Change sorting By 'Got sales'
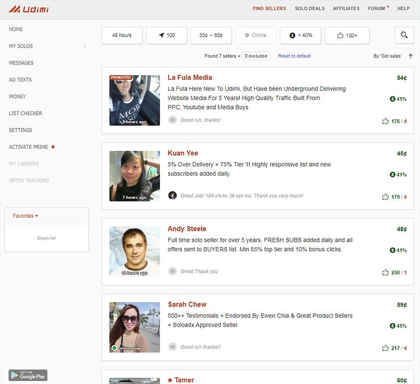This screenshot has height=384, width=420. [387, 56]
